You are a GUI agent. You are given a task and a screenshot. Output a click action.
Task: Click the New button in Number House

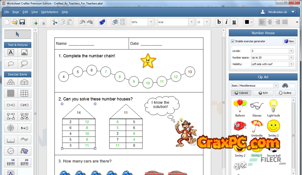tap(289, 41)
